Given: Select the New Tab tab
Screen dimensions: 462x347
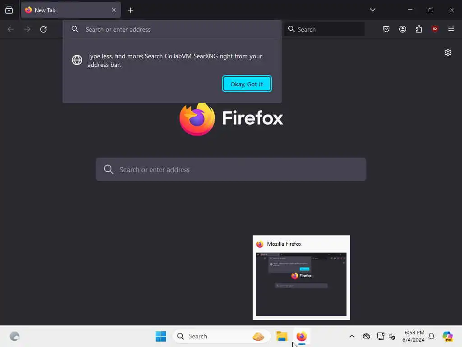Looking at the screenshot, I should point(71,10).
